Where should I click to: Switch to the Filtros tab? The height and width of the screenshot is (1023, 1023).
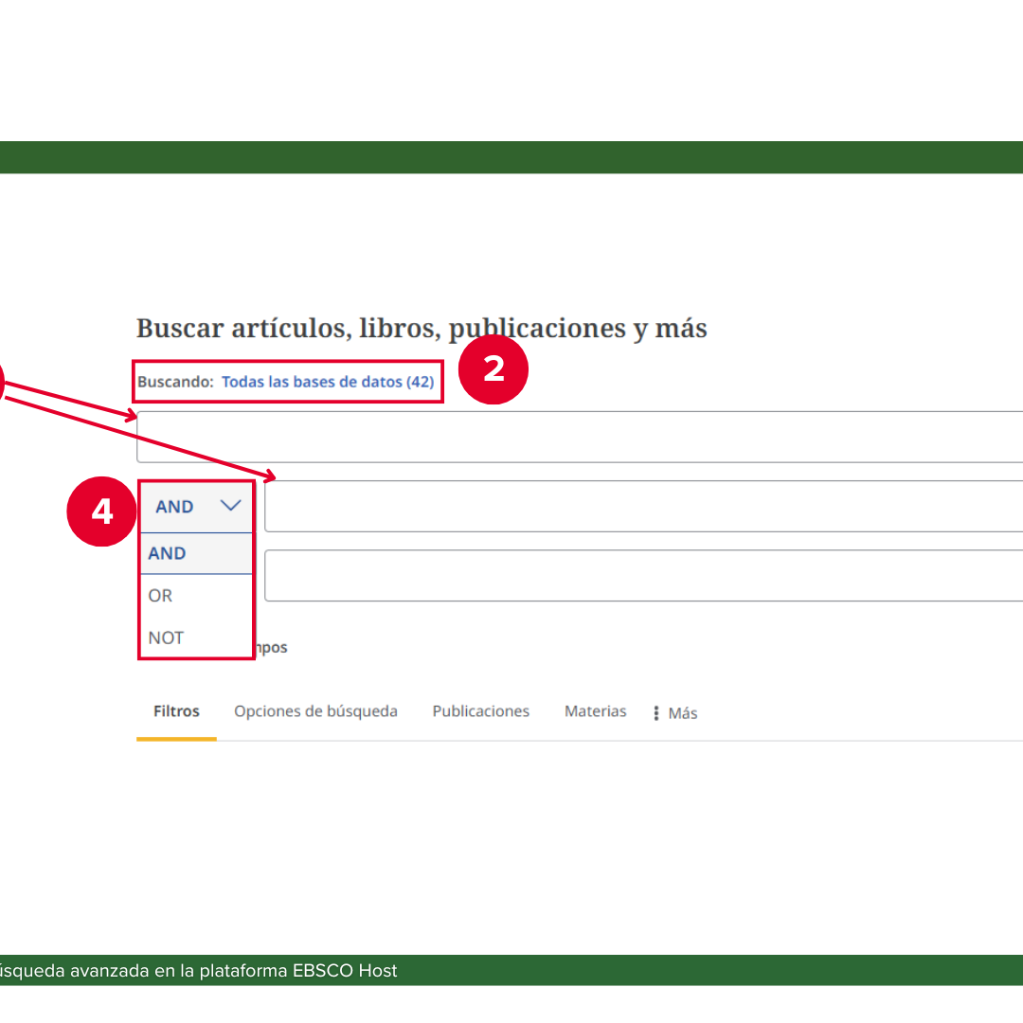click(175, 710)
